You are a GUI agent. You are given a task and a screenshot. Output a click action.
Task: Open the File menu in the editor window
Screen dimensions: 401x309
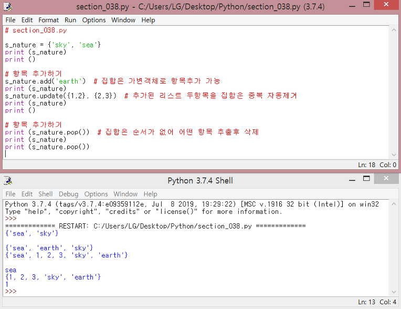10,20
